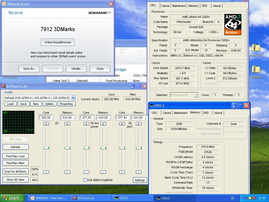
Task: Open Details... in 3DMark Score window
Action: [x=76, y=69]
